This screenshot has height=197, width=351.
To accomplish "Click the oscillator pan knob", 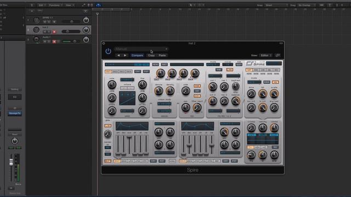I will pos(185,108).
